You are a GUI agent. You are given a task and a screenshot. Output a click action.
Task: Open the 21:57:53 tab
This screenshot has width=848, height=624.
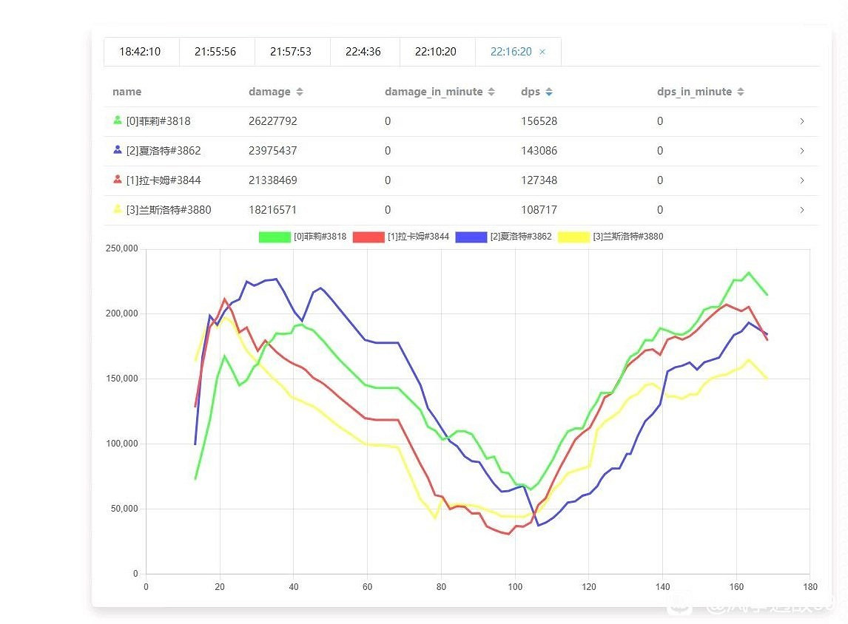tap(291, 52)
